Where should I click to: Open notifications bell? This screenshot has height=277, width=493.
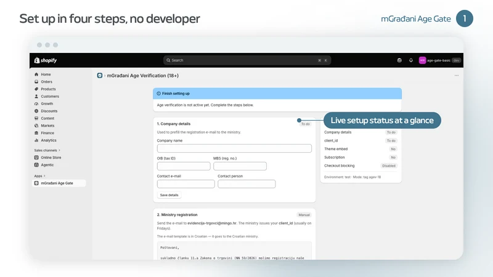coord(411,60)
